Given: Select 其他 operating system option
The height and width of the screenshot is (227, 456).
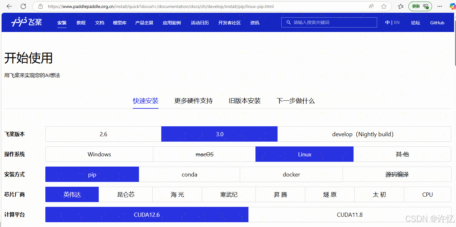Looking at the screenshot, I should (x=402, y=154).
